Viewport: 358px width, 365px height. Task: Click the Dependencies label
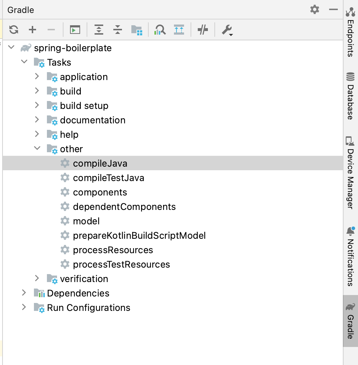click(x=78, y=293)
